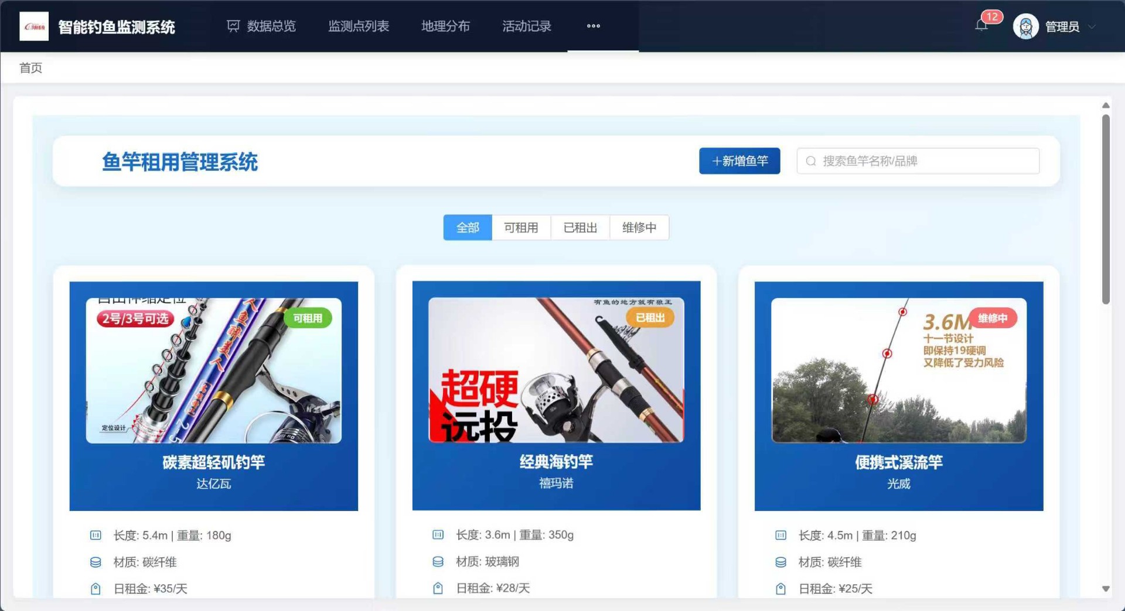This screenshot has width=1125, height=611.
Task: Filter rods by 已租出 status
Action: (580, 228)
